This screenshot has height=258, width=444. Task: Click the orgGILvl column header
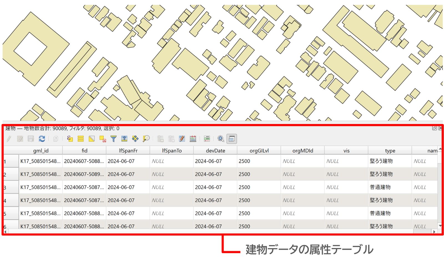(259, 151)
